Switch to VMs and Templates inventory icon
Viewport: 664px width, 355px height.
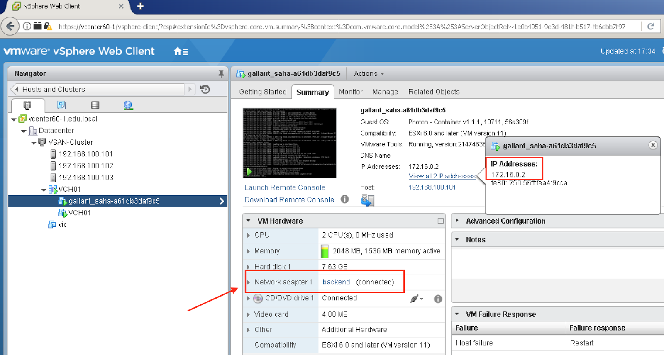click(x=61, y=105)
